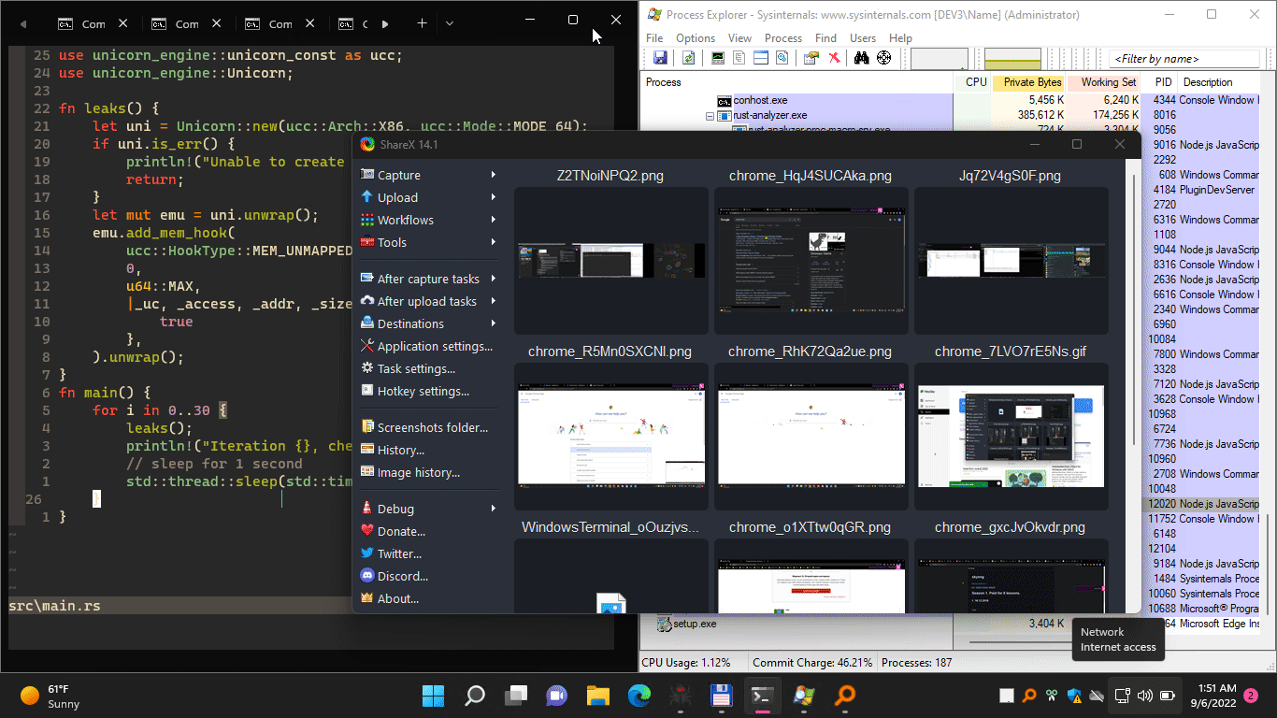Open process Properties toolbar icon

(811, 58)
